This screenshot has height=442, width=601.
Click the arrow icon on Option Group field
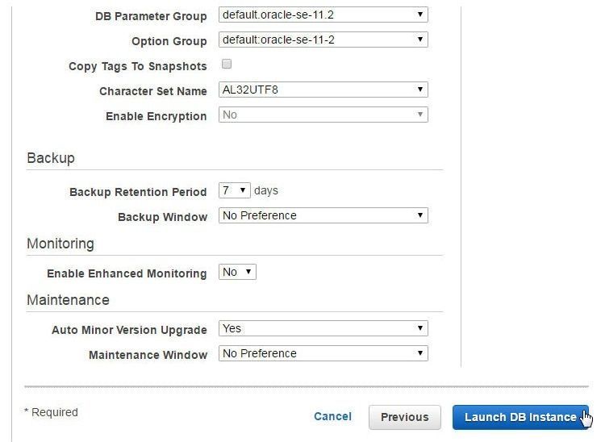coord(420,40)
